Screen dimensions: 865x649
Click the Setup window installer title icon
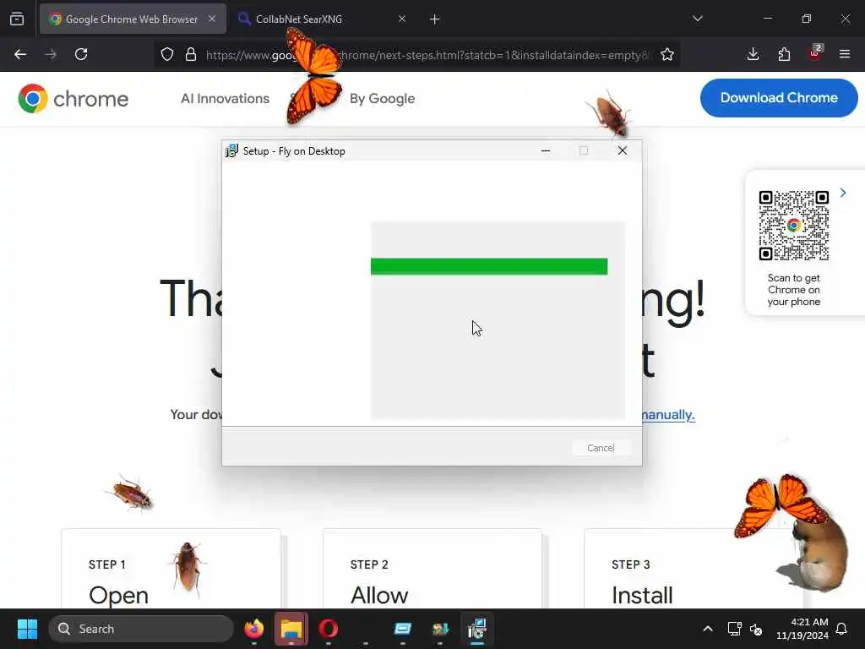[x=231, y=150]
